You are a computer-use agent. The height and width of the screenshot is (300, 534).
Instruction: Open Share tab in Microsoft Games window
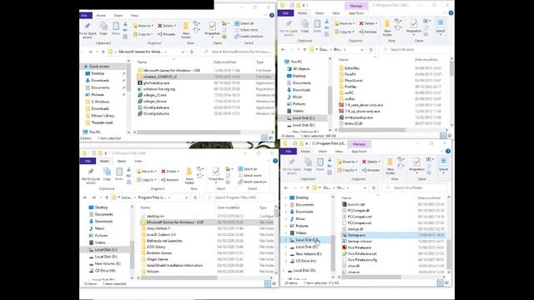click(x=118, y=15)
